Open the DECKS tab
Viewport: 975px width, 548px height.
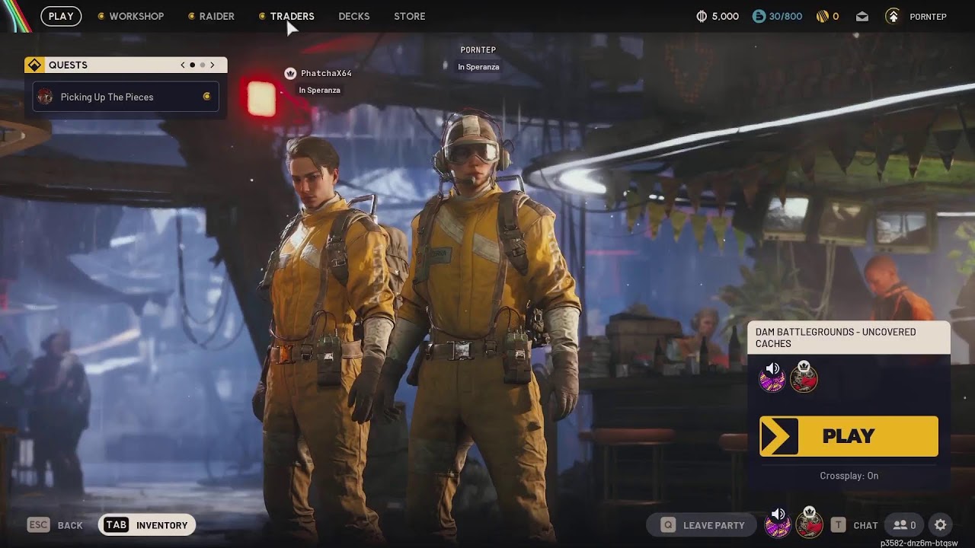[x=354, y=16]
